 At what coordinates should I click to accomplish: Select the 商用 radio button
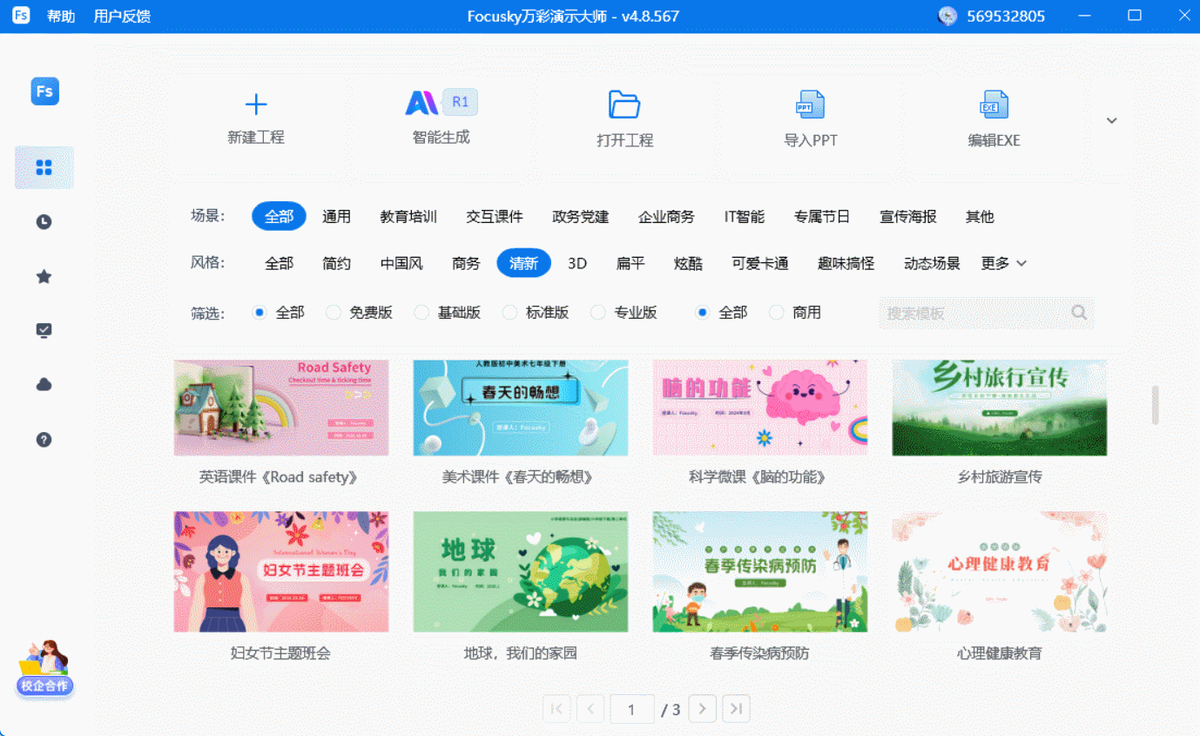(x=777, y=313)
